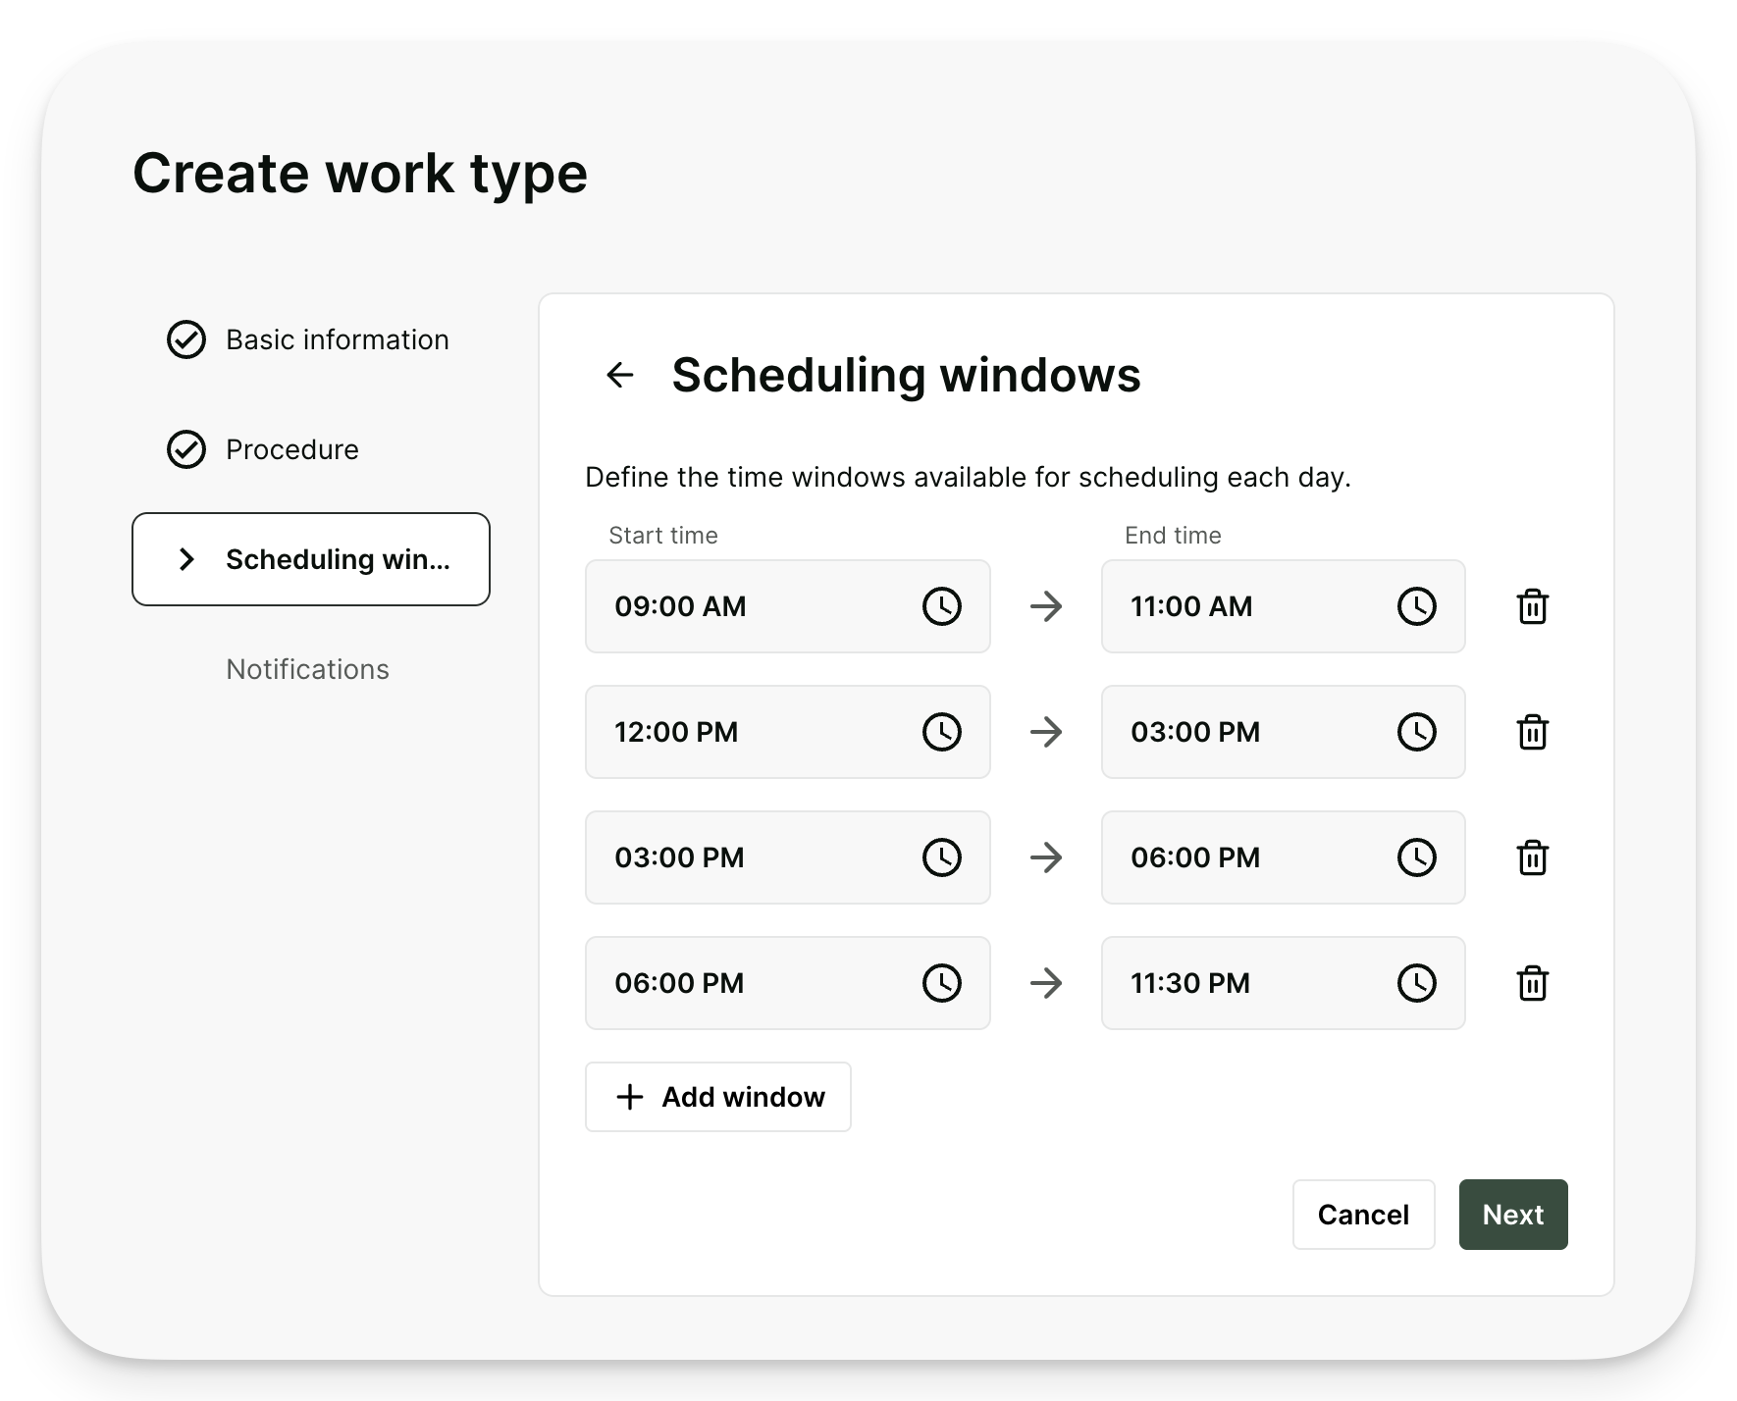This screenshot has width=1737, height=1401.
Task: Edit the 12:00 PM start time field
Action: (788, 732)
